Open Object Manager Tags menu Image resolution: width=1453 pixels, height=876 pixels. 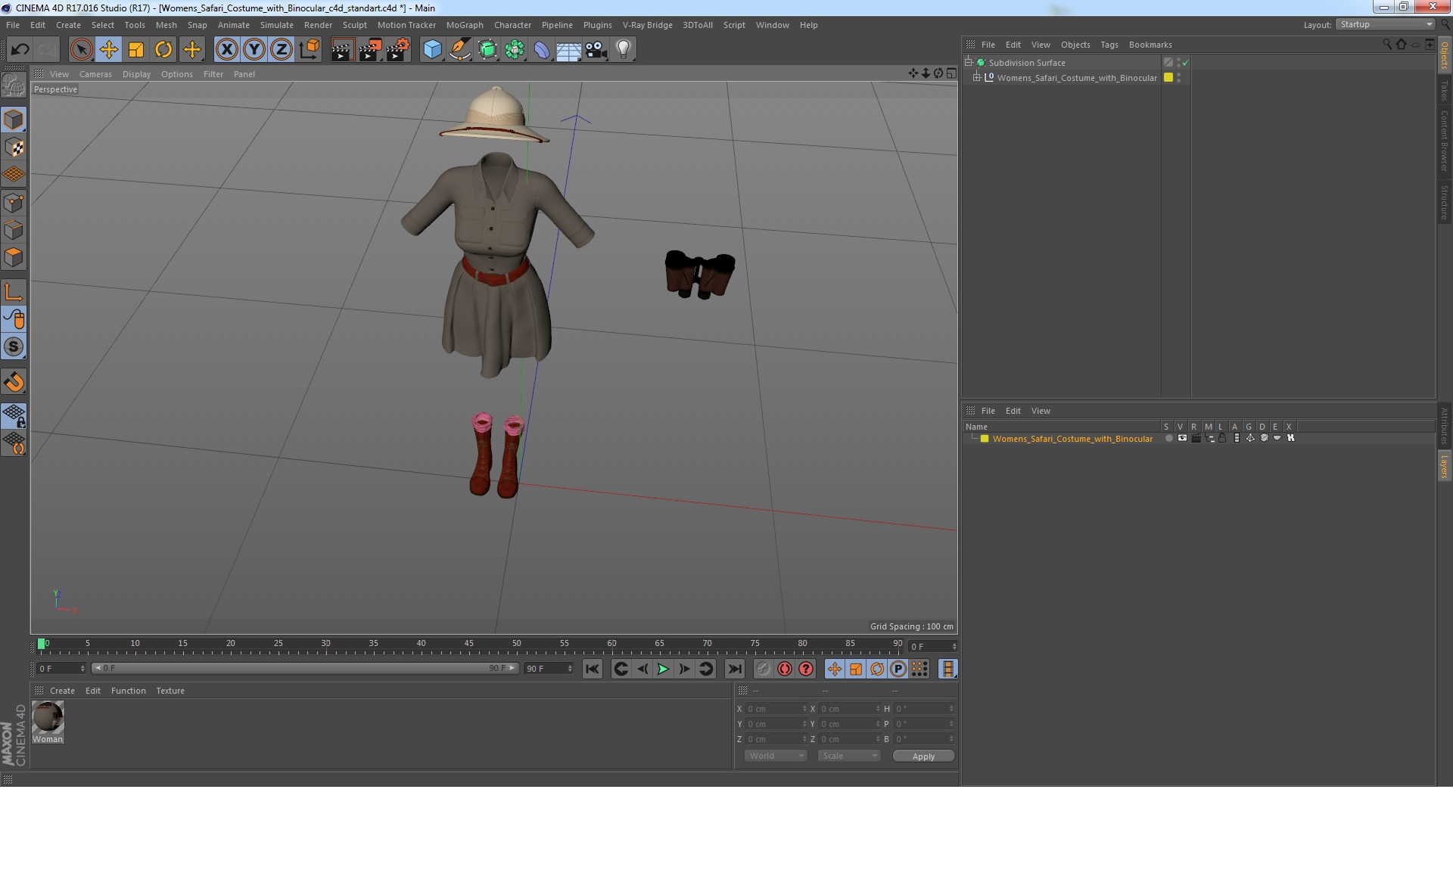(1109, 45)
